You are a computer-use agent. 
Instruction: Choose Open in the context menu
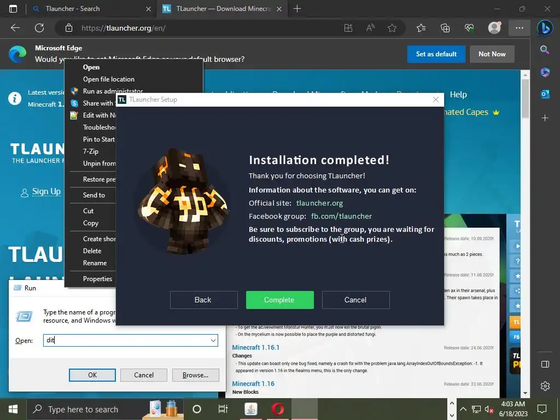pos(91,67)
